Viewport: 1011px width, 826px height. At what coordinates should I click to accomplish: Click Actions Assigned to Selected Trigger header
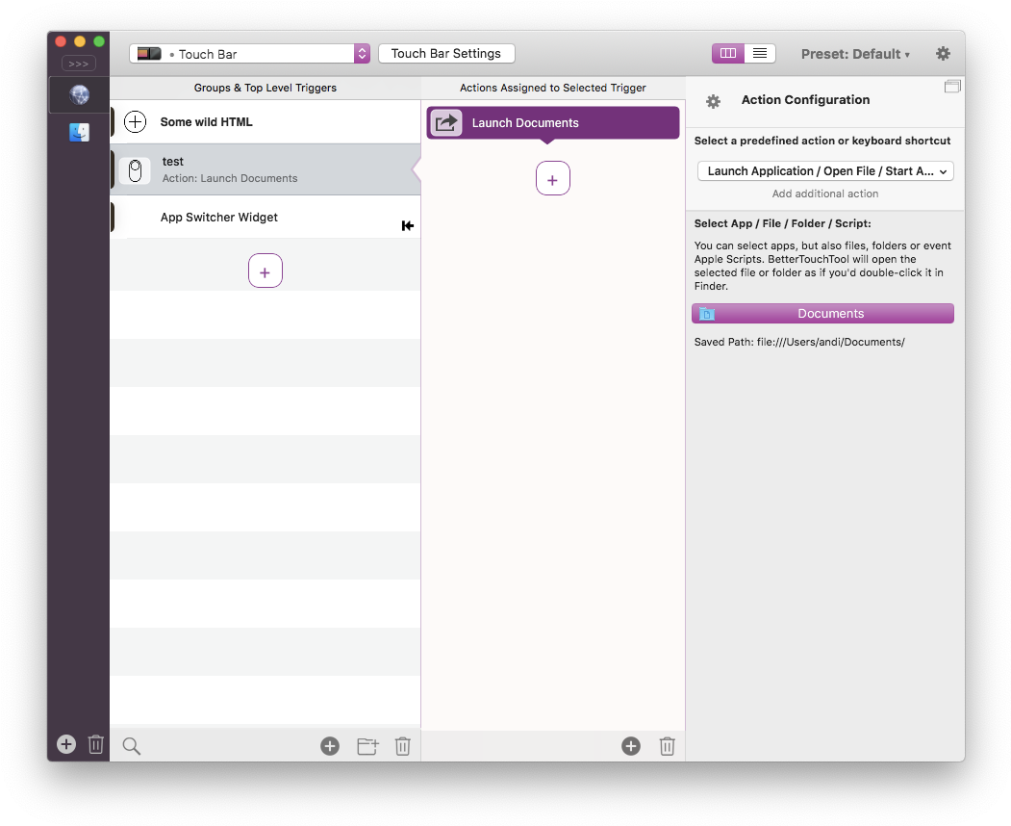552,88
